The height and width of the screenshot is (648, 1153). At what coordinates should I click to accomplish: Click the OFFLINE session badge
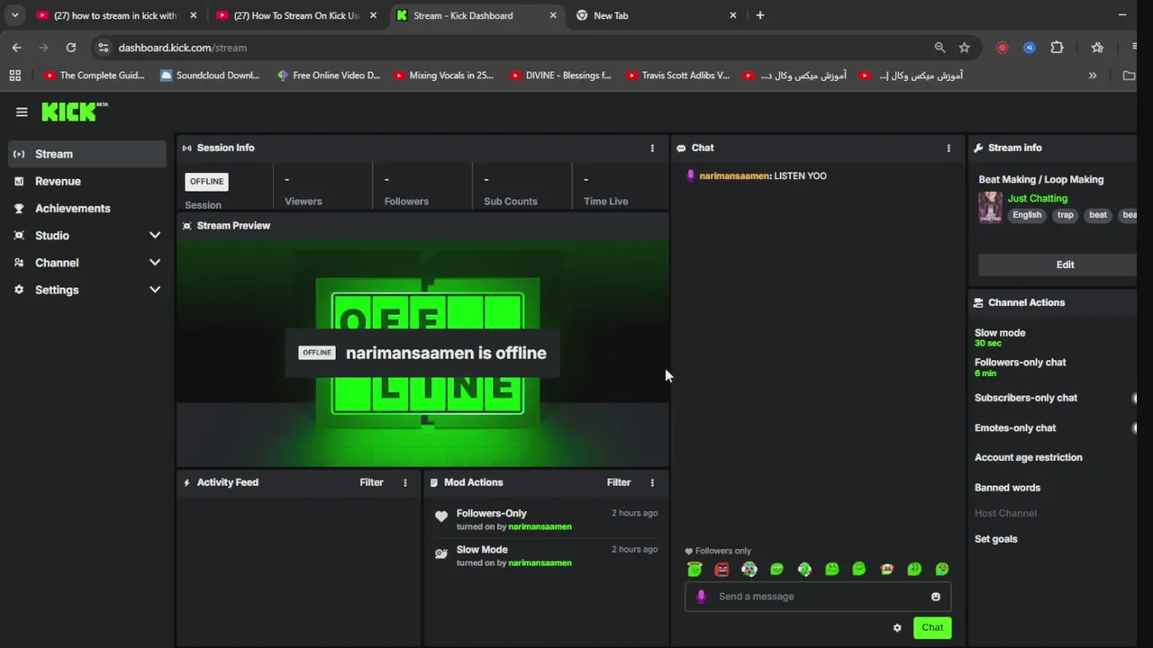(x=206, y=181)
